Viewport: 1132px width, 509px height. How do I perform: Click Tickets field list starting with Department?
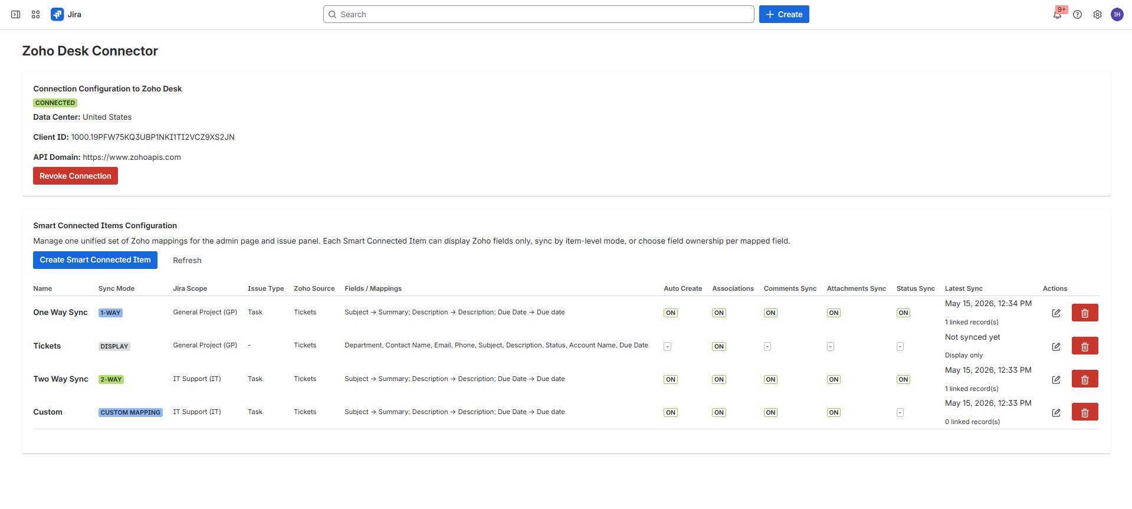[496, 346]
